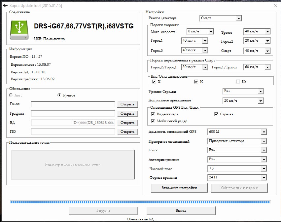Click the Выход button
The width and height of the screenshot is (281, 222).
click(181, 210)
